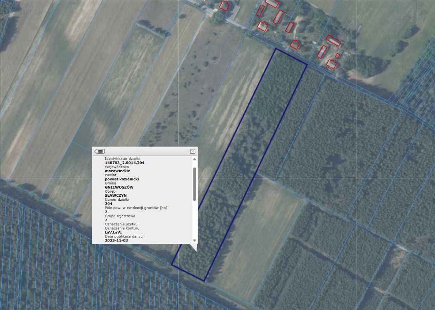Click the 'Oznaczenie konturu' label
Viewport: 435px width, 310px height.
coord(122,228)
